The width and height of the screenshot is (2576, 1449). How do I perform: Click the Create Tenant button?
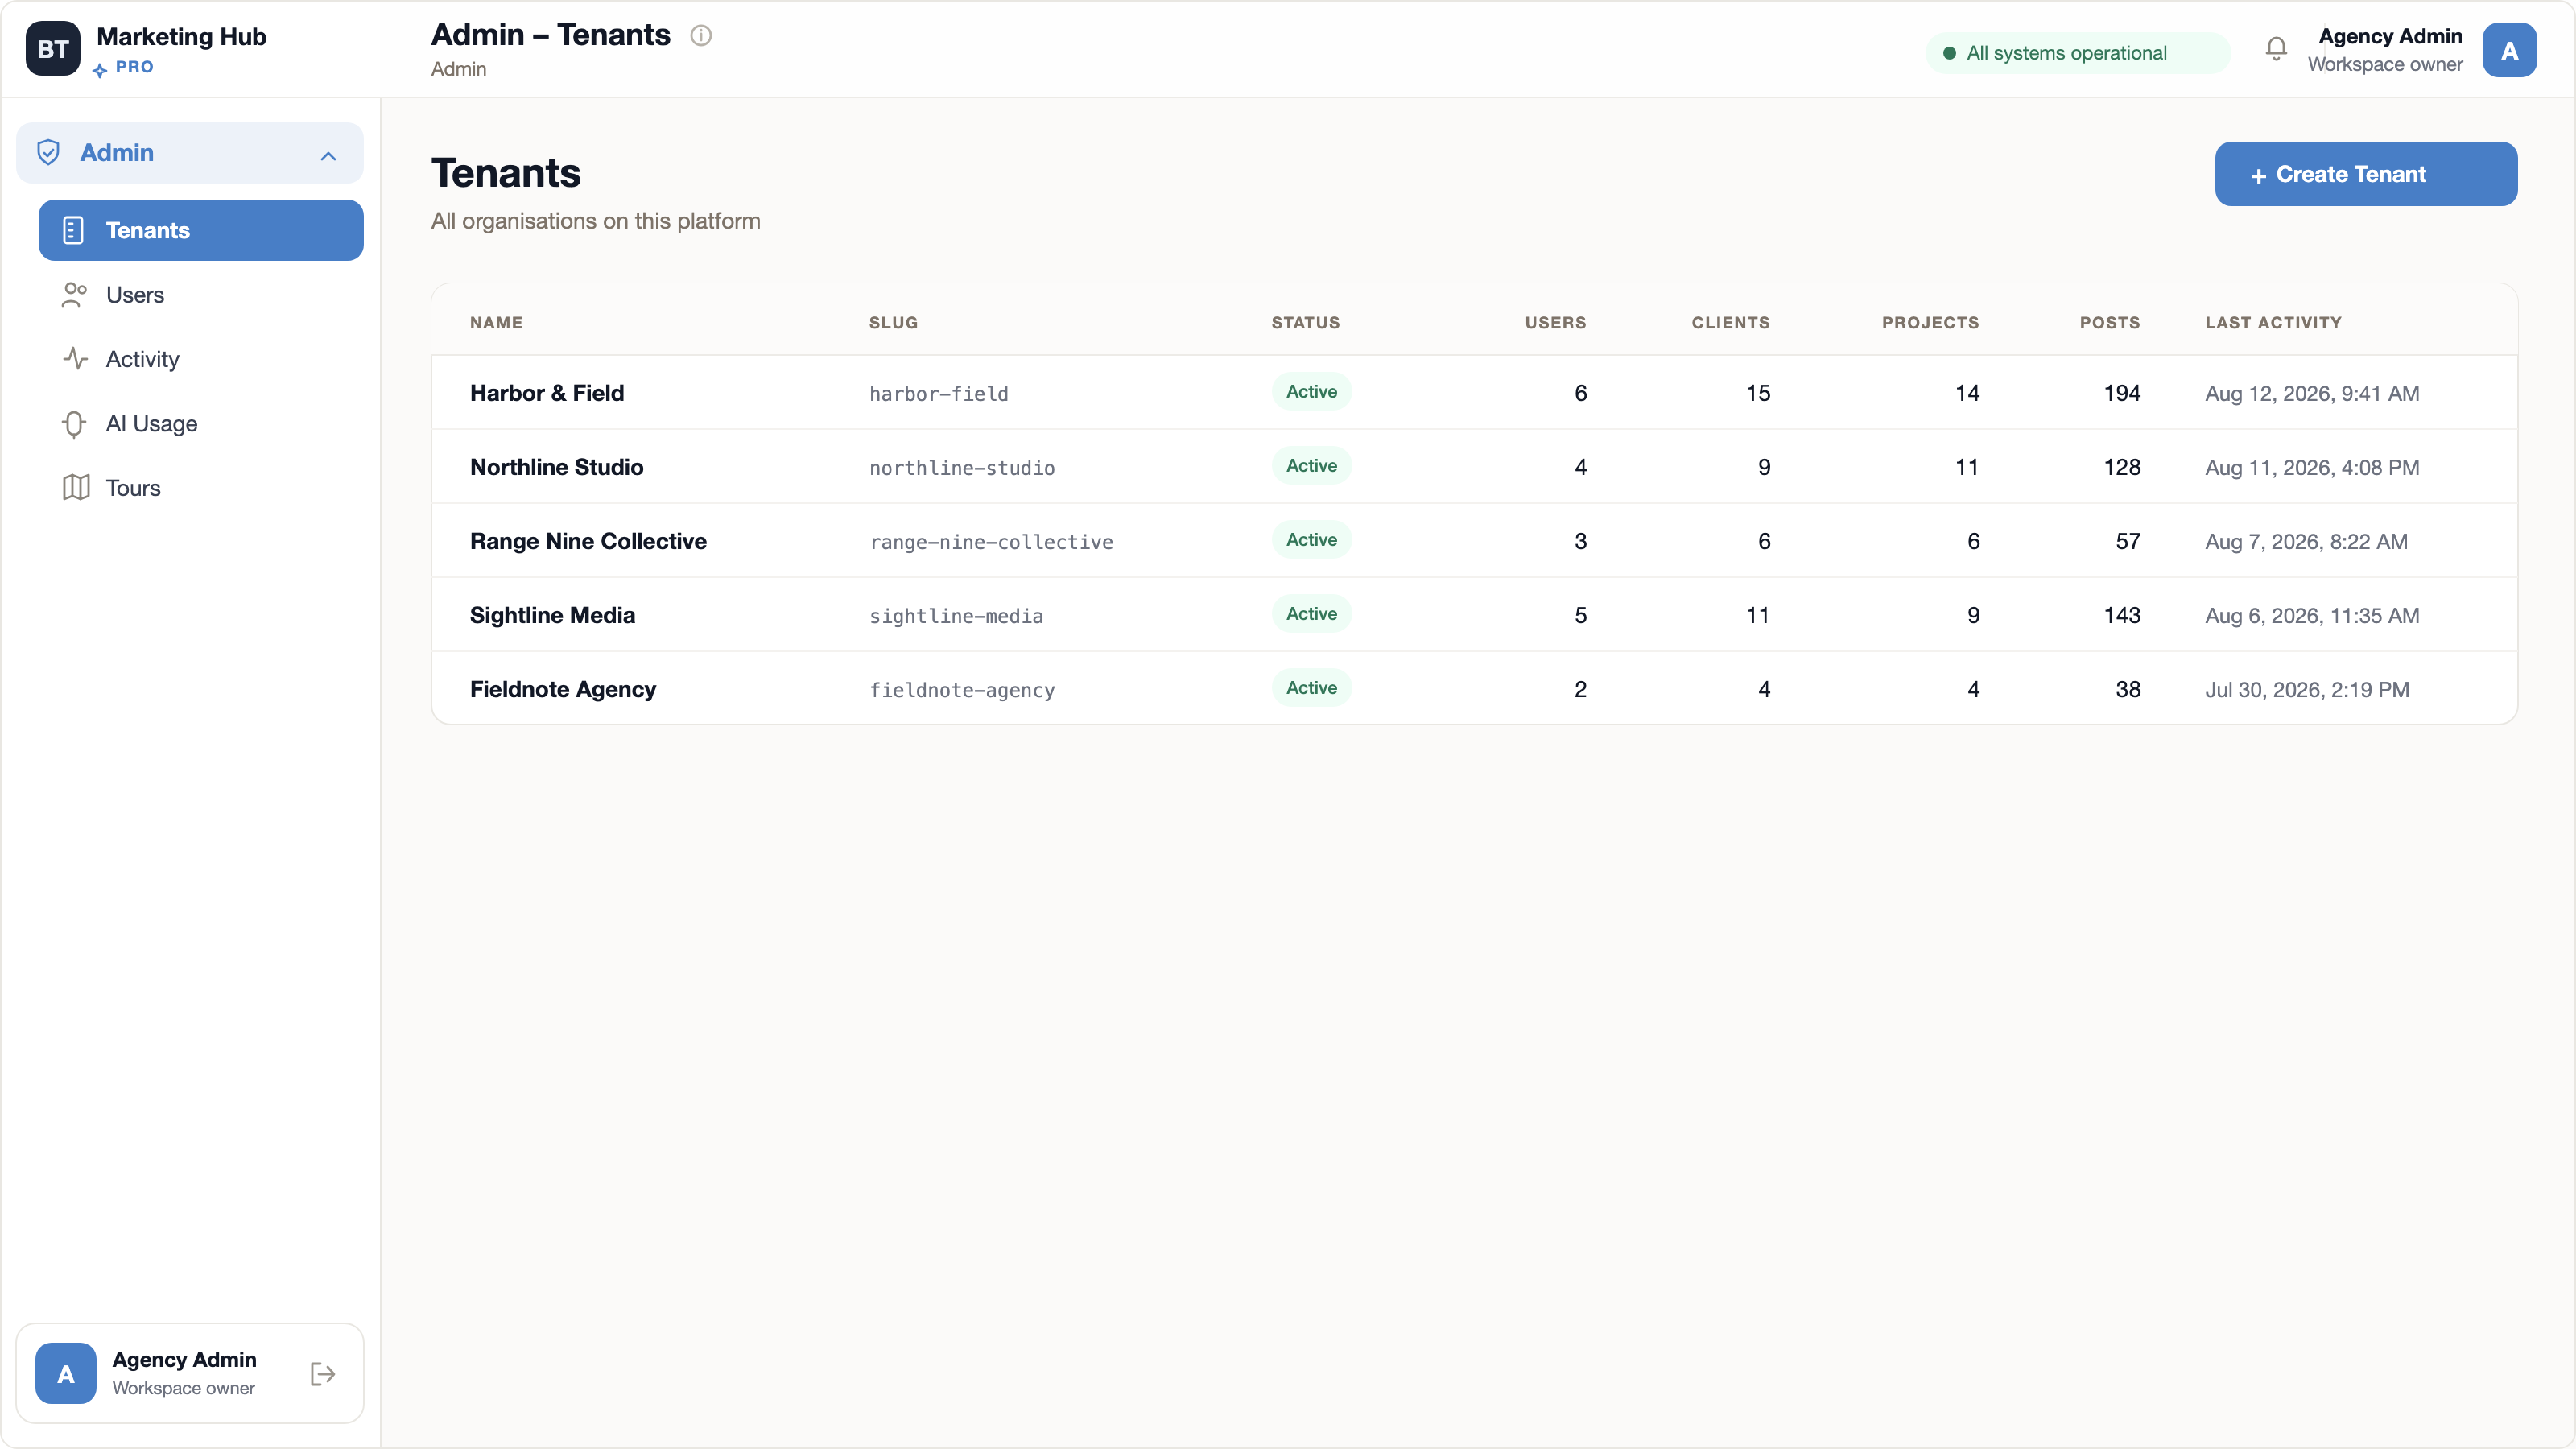pyautogui.click(x=2365, y=174)
